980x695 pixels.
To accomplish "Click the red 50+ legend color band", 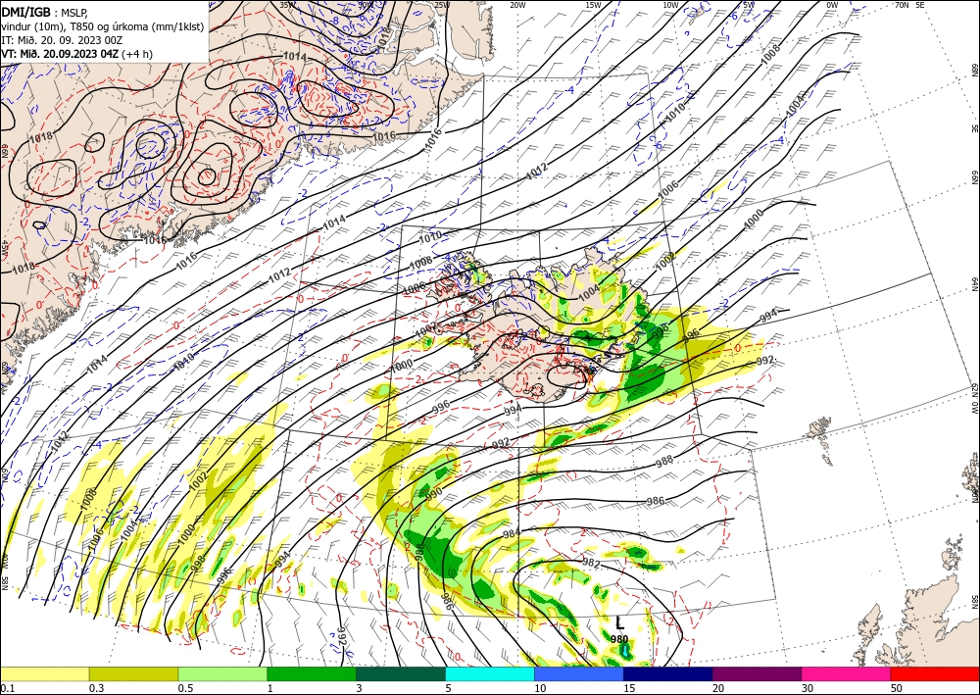I will tap(935, 673).
